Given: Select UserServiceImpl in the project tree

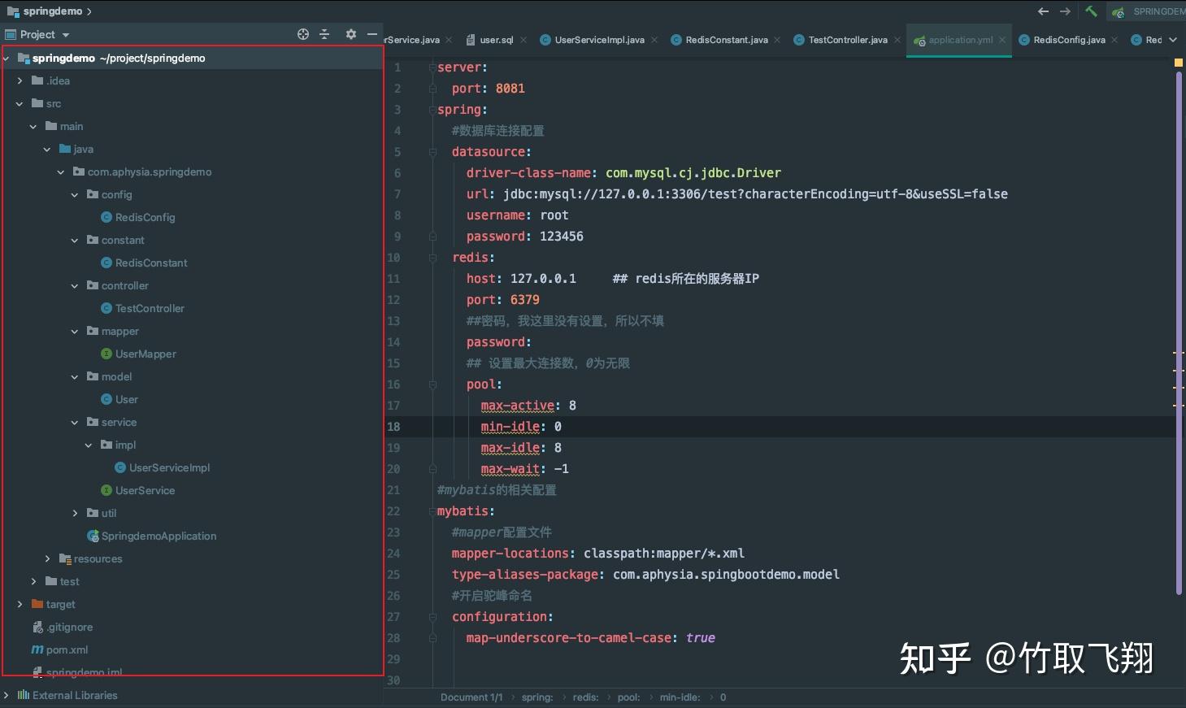Looking at the screenshot, I should pos(170,467).
